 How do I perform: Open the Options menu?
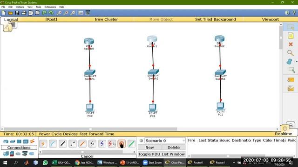point(20,7)
